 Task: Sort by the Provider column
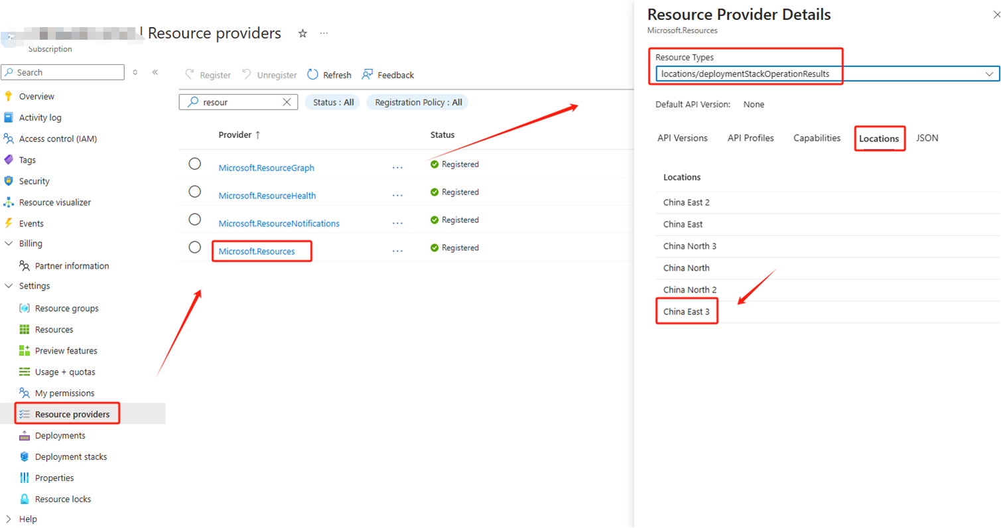(239, 135)
